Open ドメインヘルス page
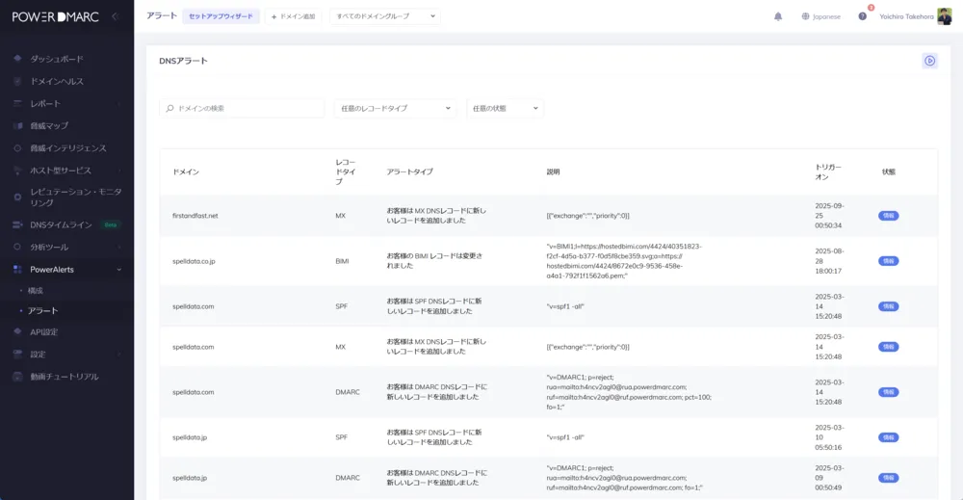 click(57, 81)
